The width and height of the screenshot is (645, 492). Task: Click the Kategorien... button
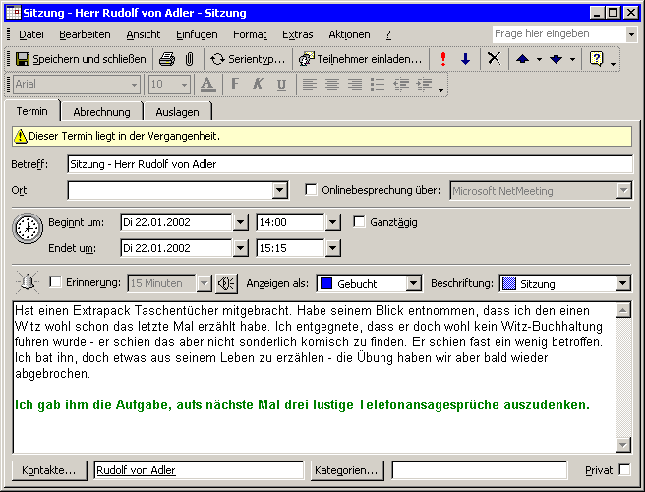point(346,470)
